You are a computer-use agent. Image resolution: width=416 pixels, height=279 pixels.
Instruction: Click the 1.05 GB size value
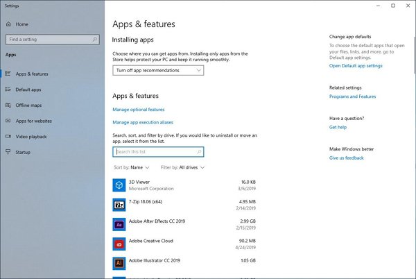pos(248,261)
